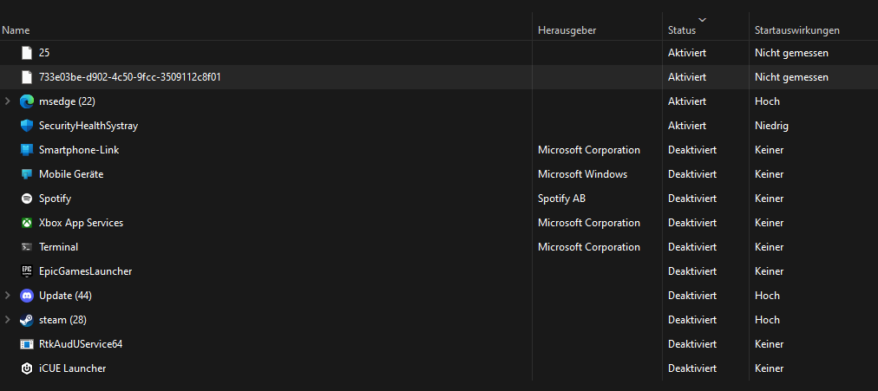Sort by Startauswirkungen column header
This screenshot has height=391, width=878.
796,30
